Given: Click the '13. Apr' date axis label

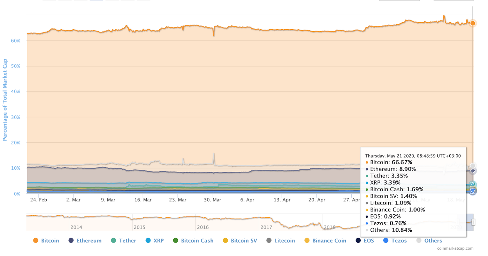Looking at the screenshot, I should [x=282, y=200].
